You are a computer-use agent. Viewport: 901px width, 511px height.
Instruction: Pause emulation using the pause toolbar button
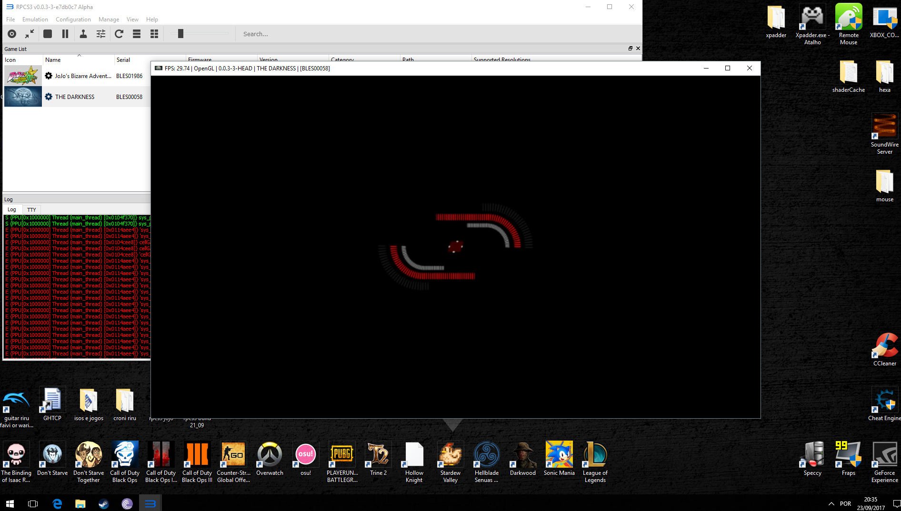point(65,34)
